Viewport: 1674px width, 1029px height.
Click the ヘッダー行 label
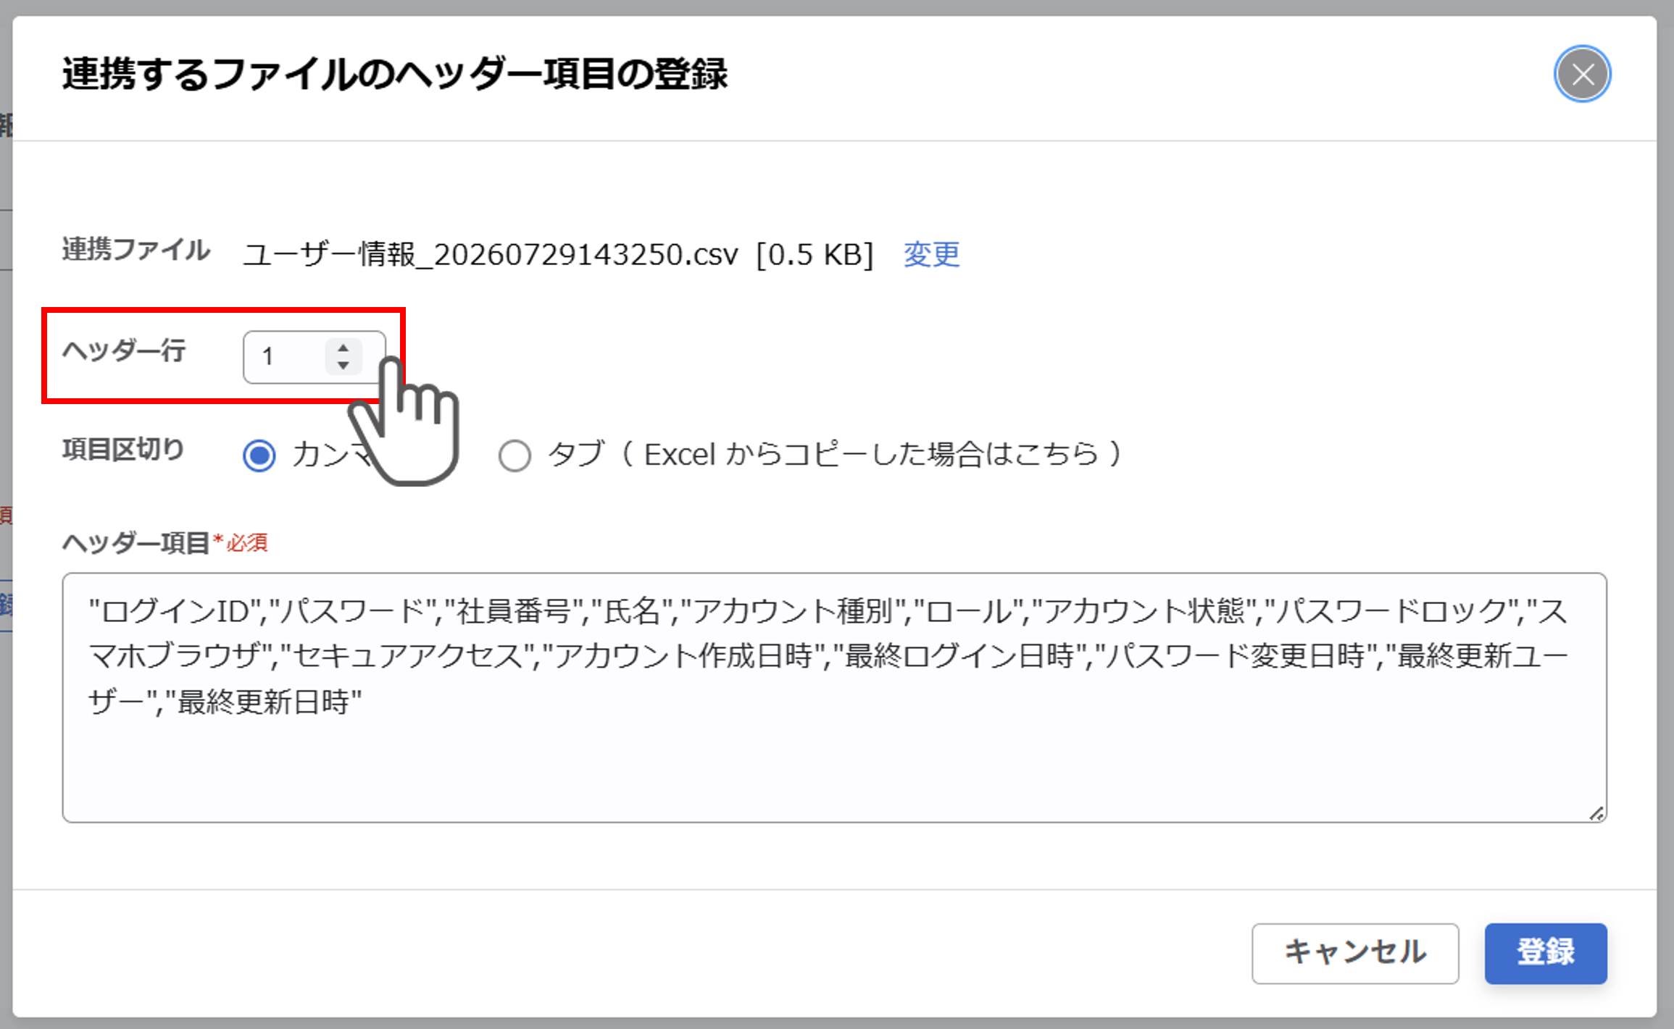click(124, 350)
